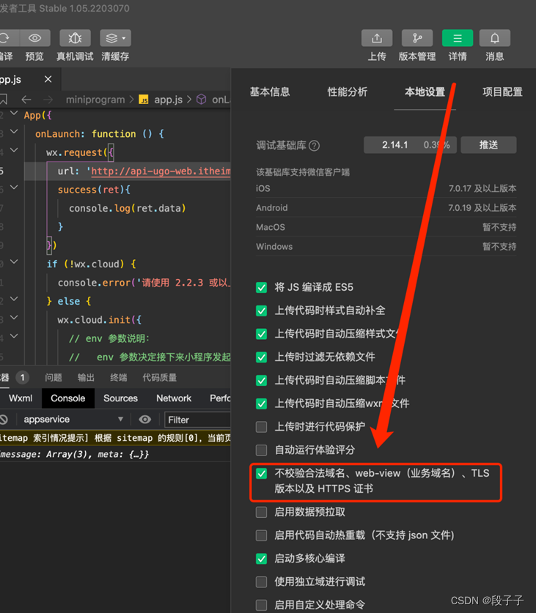Open the appservice context dropdown
Screen dimensions: 536x613
73,420
